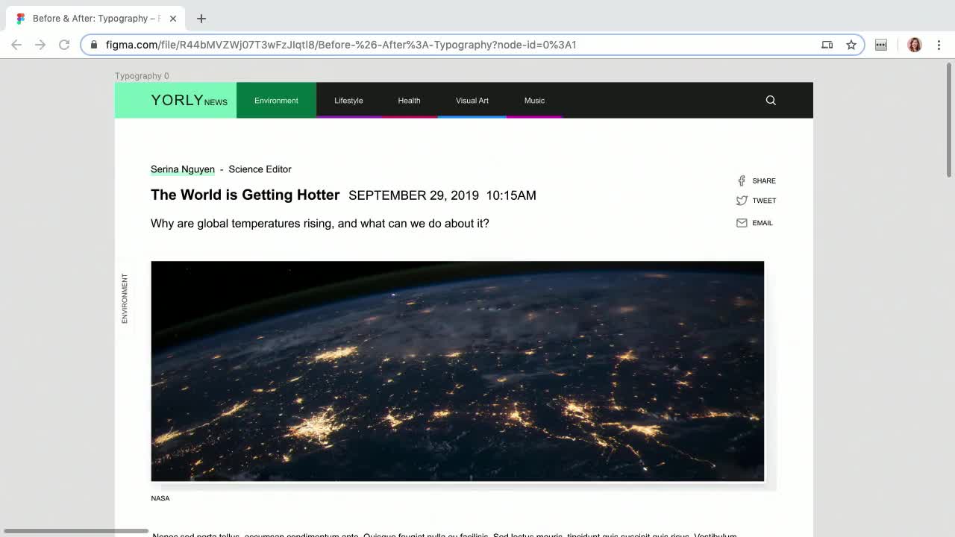
Task: Click the Facebook share icon
Action: point(742,180)
